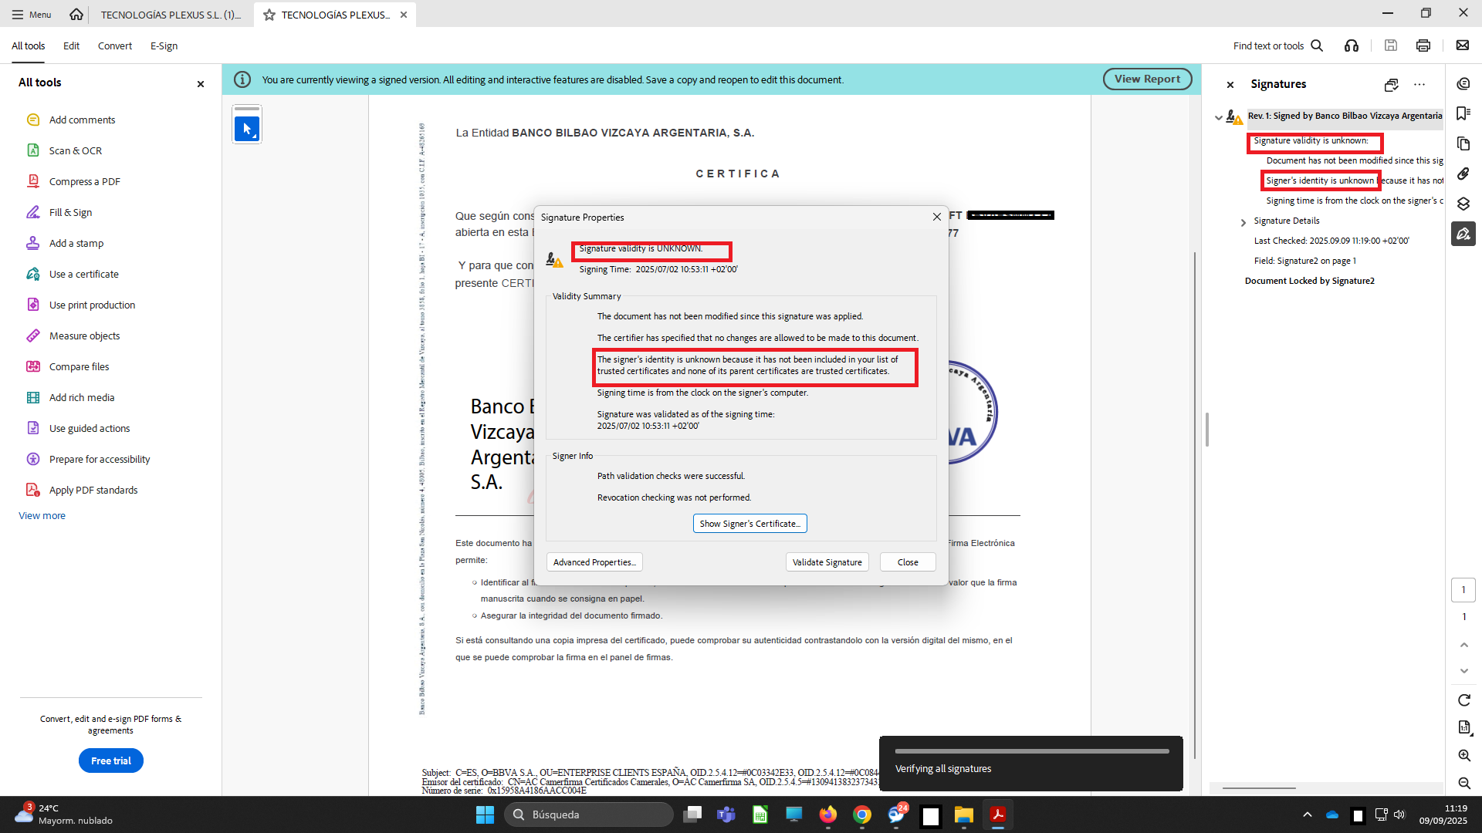Open the Menu hamburger
This screenshot has width=1482, height=833.
[31, 14]
